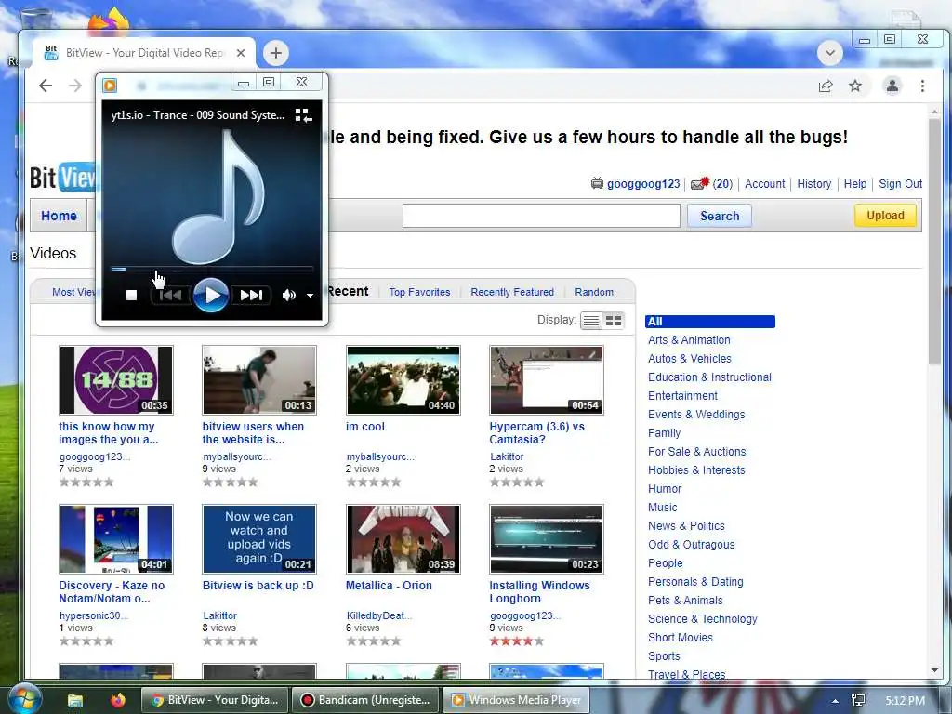Image resolution: width=952 pixels, height=714 pixels.
Task: Go to previous track in media player
Action: pyautogui.click(x=170, y=295)
